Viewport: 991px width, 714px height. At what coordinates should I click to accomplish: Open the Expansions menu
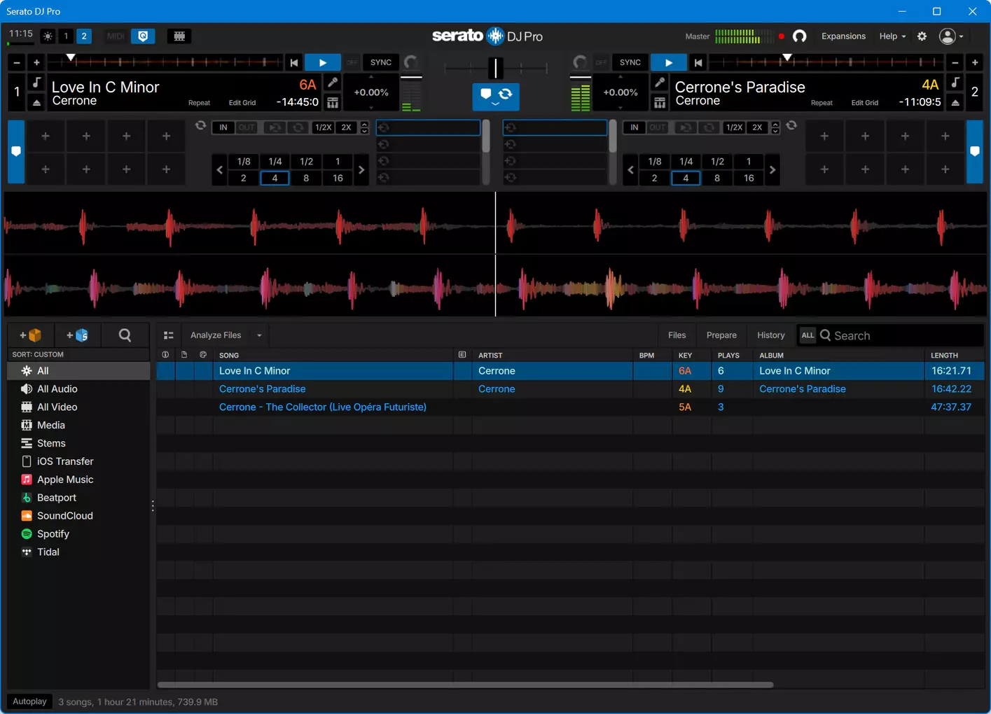pyautogui.click(x=843, y=36)
